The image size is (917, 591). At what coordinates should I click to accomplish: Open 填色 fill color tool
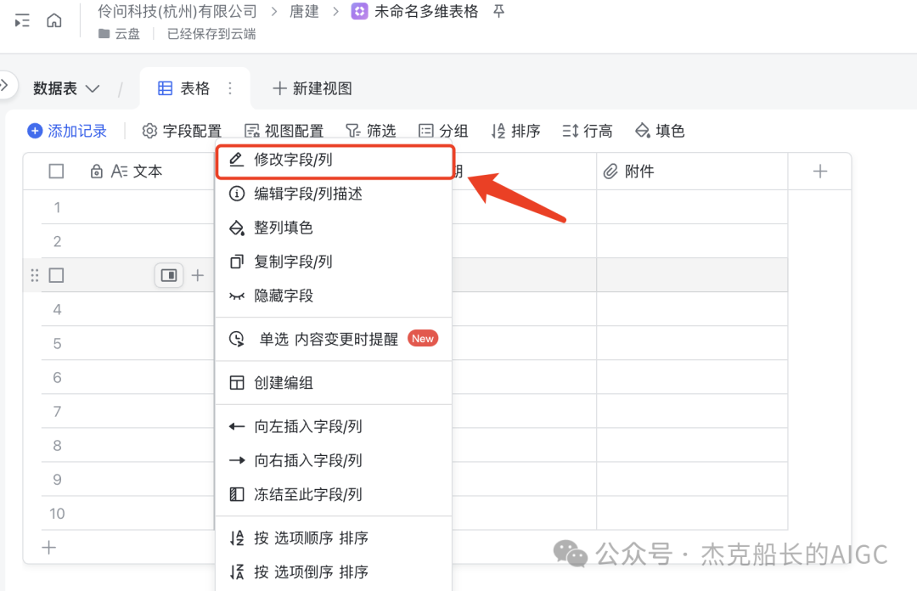tap(660, 131)
